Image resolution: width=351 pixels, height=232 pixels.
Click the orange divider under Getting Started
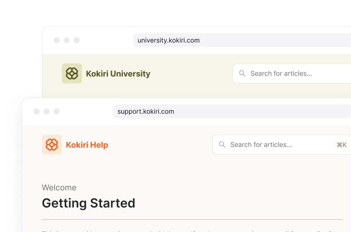tap(192, 220)
